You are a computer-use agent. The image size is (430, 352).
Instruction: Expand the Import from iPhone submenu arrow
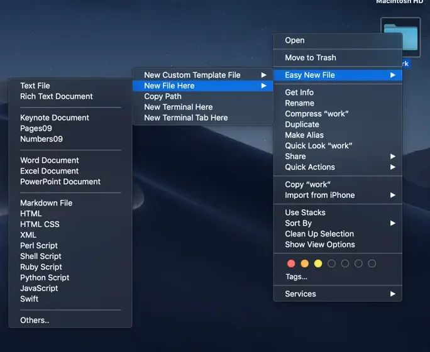[x=393, y=195]
